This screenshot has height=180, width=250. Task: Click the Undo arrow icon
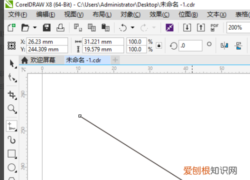pyautogui.click(x=123, y=27)
